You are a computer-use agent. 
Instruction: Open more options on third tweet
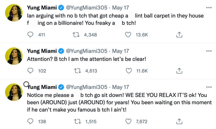(x=209, y=87)
